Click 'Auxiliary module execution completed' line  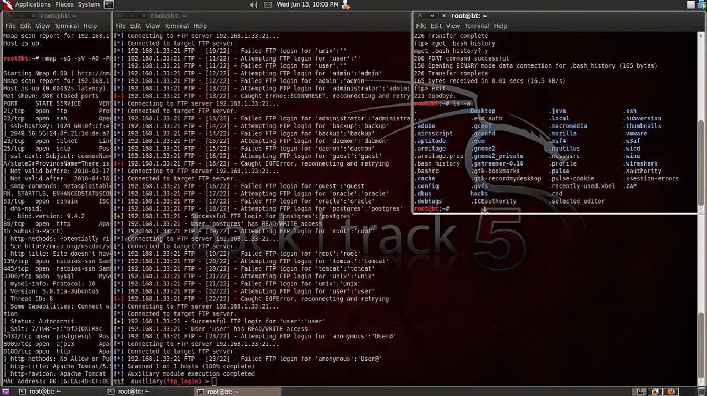(184, 374)
